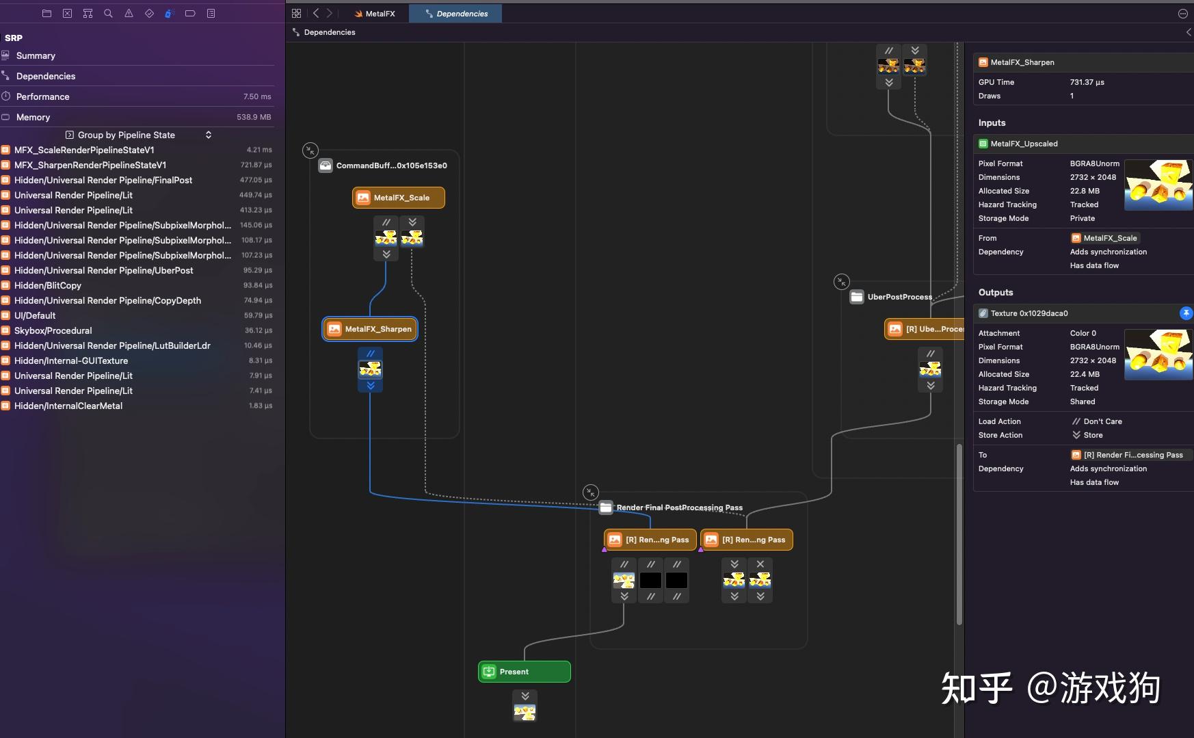The height and width of the screenshot is (738, 1194).
Task: Collapse the Render Final PostProcessing Pass group
Action: coord(591,492)
